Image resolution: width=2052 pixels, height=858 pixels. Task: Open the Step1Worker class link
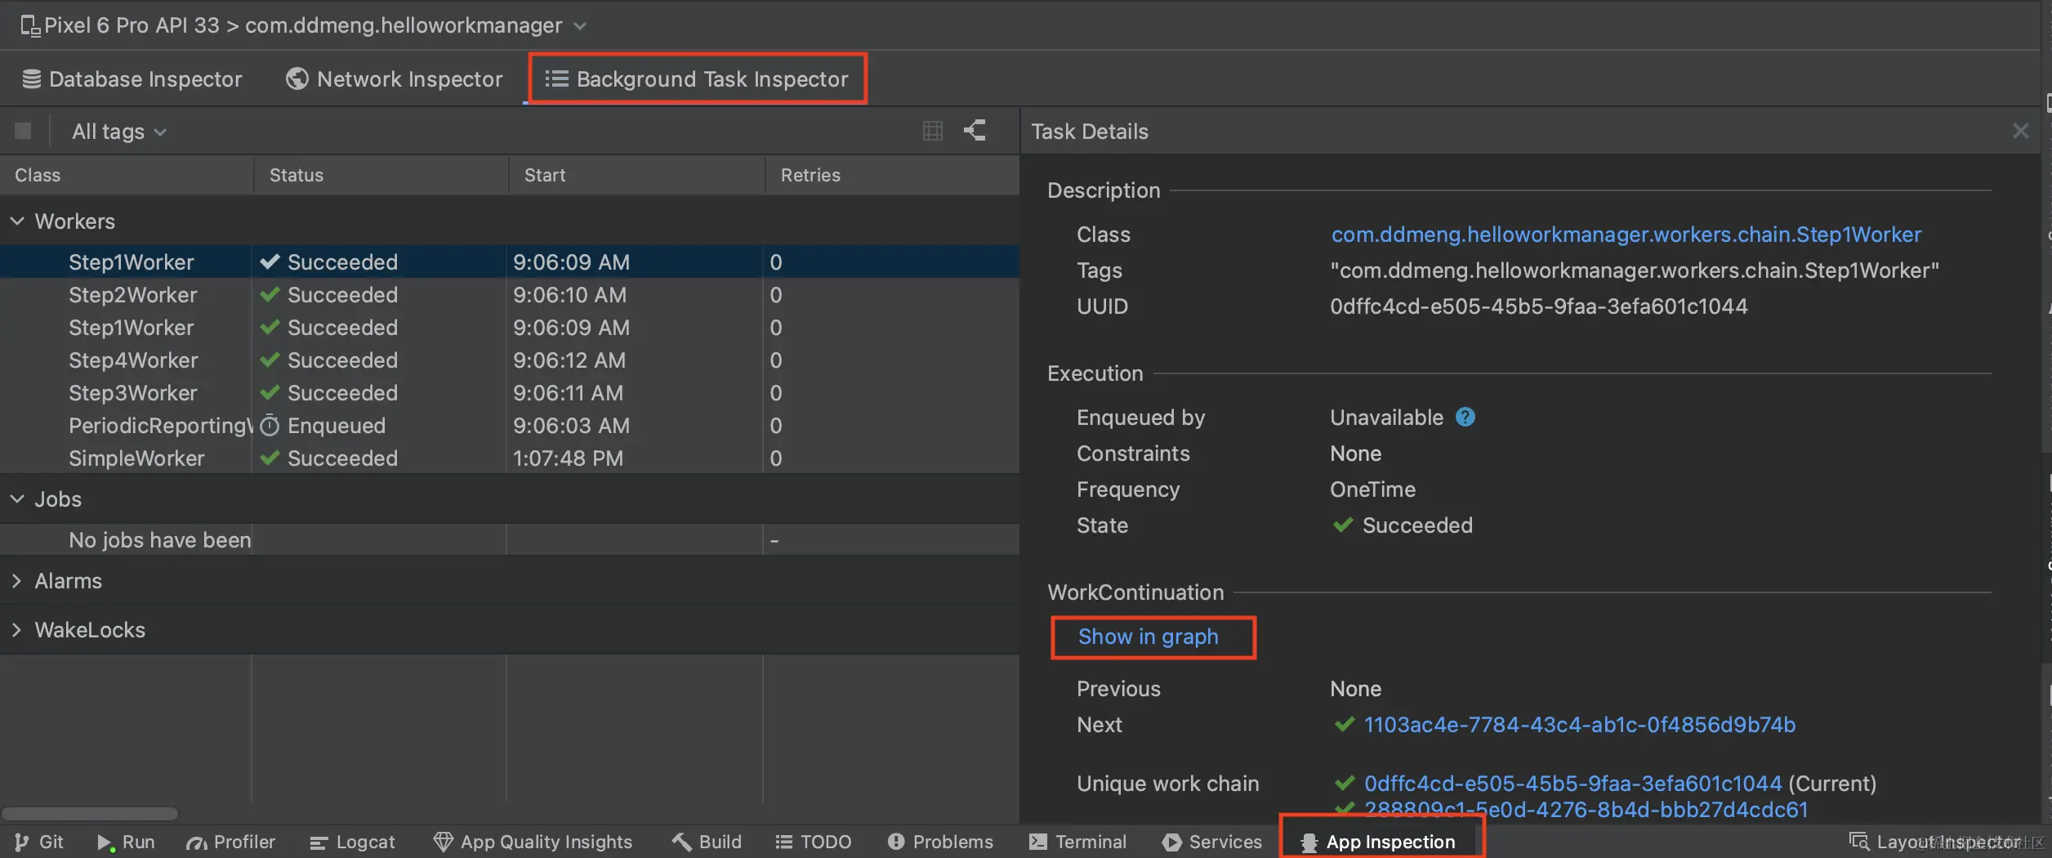tap(1626, 235)
